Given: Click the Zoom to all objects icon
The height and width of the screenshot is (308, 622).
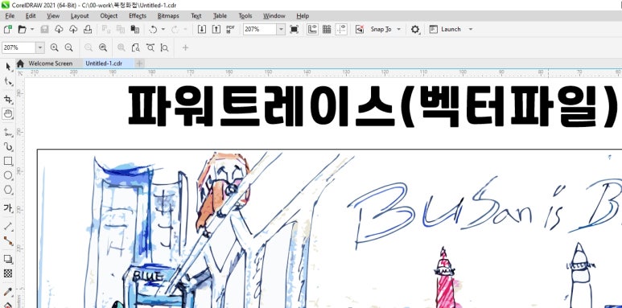Looking at the screenshot, I should (103, 47).
